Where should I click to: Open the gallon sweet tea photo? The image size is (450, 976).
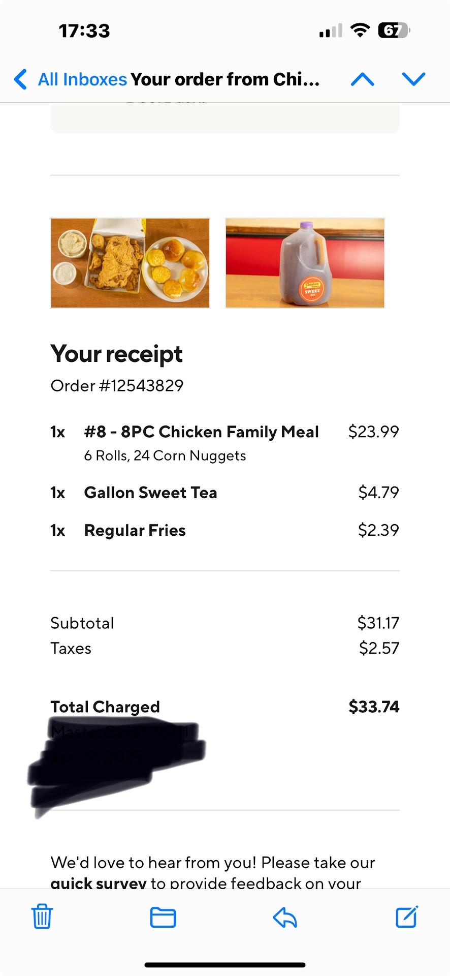(305, 263)
